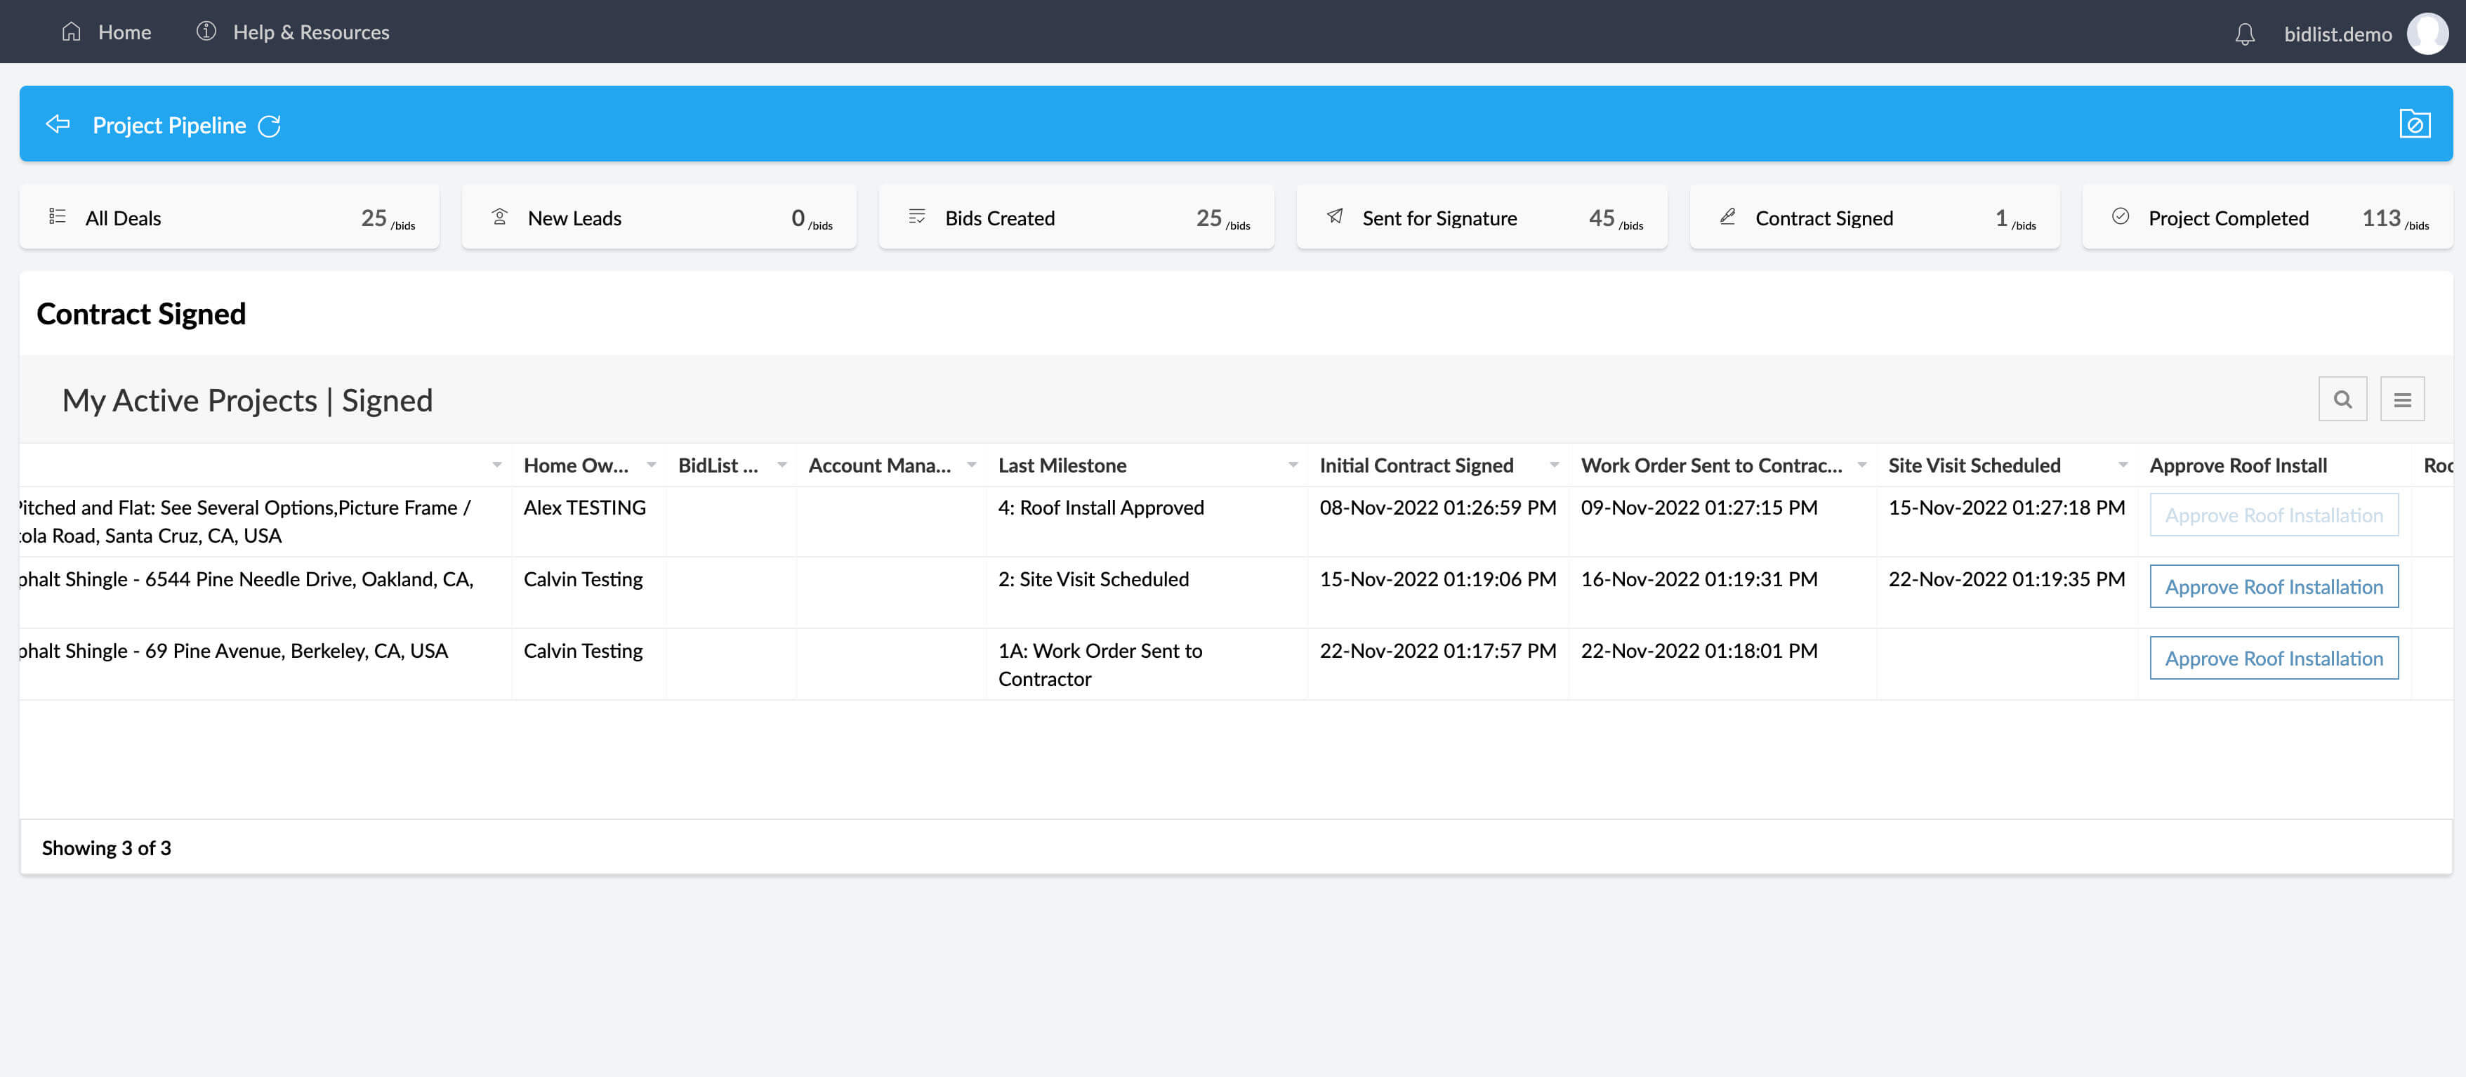Open the Home Owner column filter dropdown
The width and height of the screenshot is (2466, 1077).
point(652,465)
